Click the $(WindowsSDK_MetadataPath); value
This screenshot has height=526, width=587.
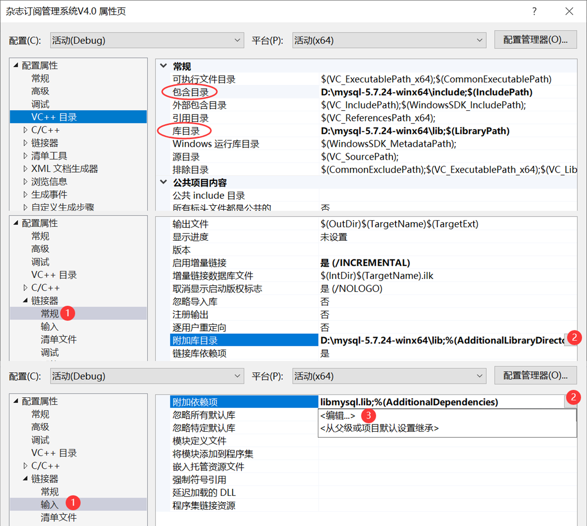click(x=388, y=144)
